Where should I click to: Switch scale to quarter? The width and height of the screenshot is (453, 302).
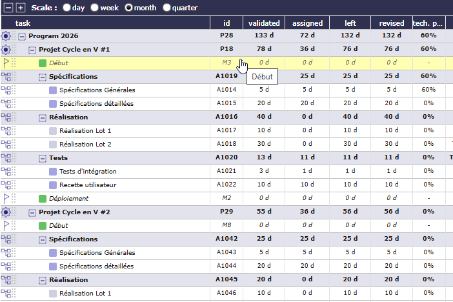[167, 8]
